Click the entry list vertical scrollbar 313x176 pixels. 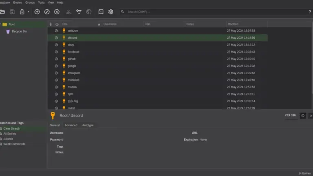pos(312,58)
